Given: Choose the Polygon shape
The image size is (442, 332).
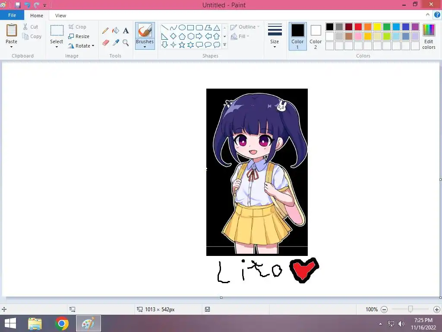Looking at the screenshot, I should tap(208, 28).
